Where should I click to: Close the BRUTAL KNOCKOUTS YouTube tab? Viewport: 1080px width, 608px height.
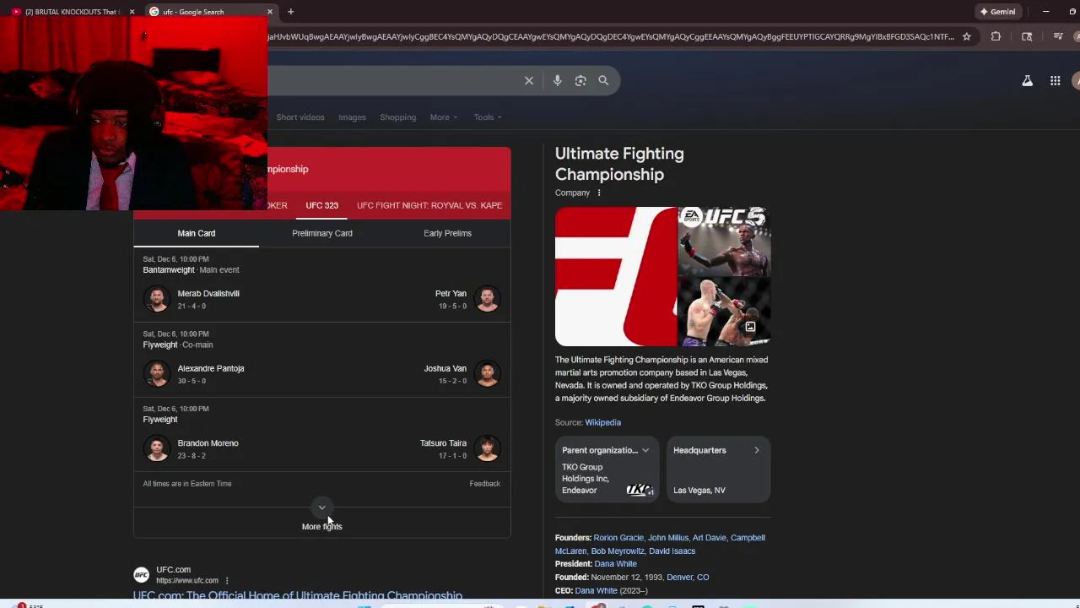132,12
